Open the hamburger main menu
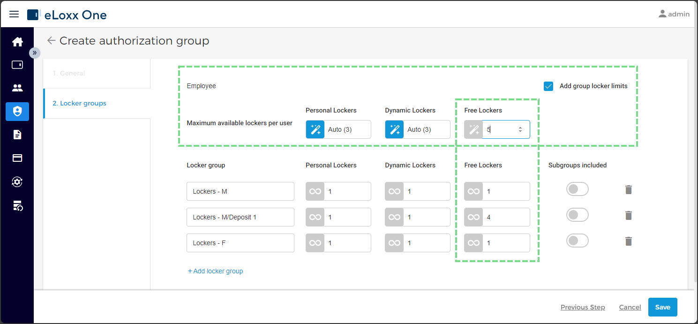Image resolution: width=698 pixels, height=324 pixels. point(14,14)
